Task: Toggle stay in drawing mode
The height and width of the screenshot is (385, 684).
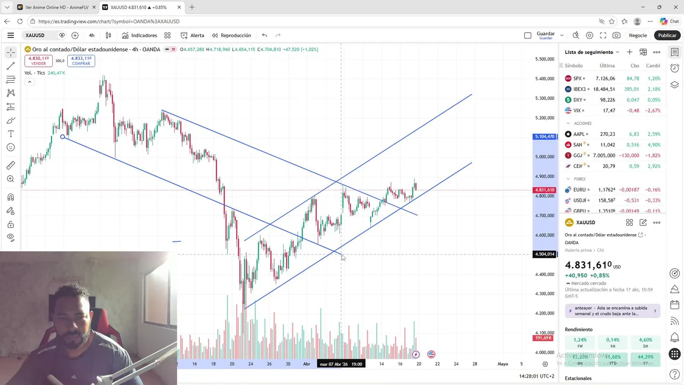Action: [x=11, y=211]
